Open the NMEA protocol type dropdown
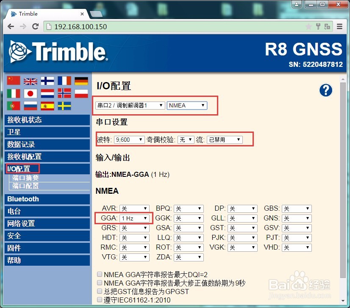This screenshot has height=308, width=350. pos(187,105)
